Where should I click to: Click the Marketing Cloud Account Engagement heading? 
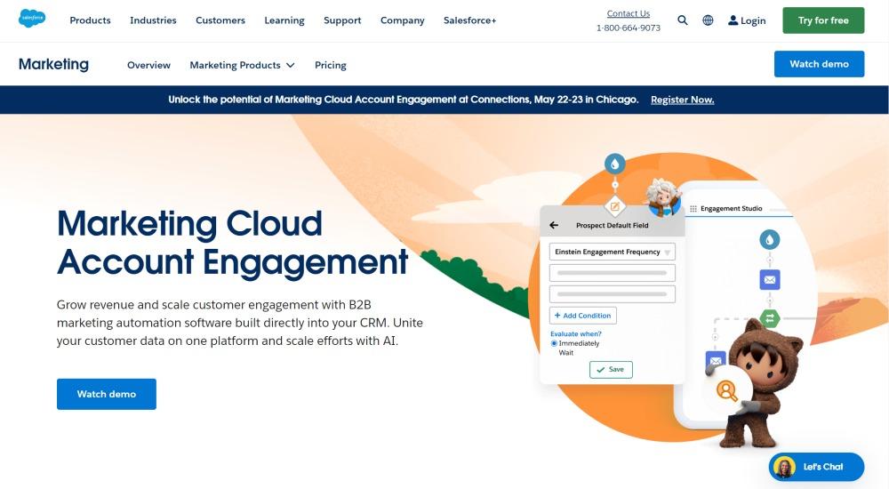pyautogui.click(x=232, y=242)
